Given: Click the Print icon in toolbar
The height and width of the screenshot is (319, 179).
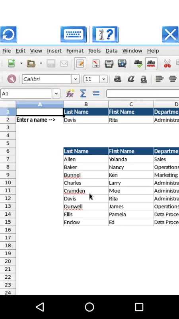Looking at the screenshot, I should [109, 64].
